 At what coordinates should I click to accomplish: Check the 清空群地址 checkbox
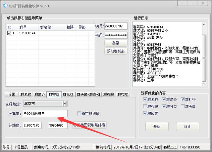(79, 113)
